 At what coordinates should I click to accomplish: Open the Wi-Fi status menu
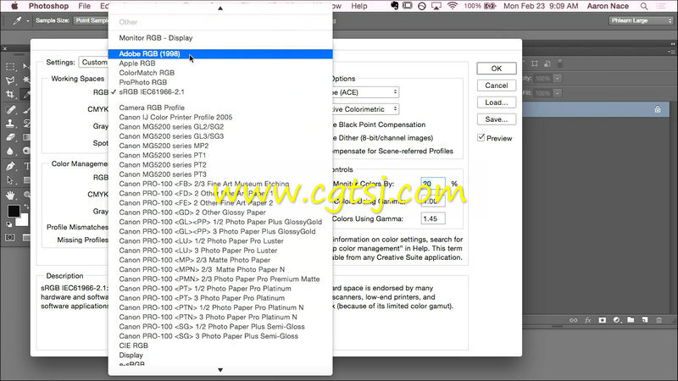[453, 6]
